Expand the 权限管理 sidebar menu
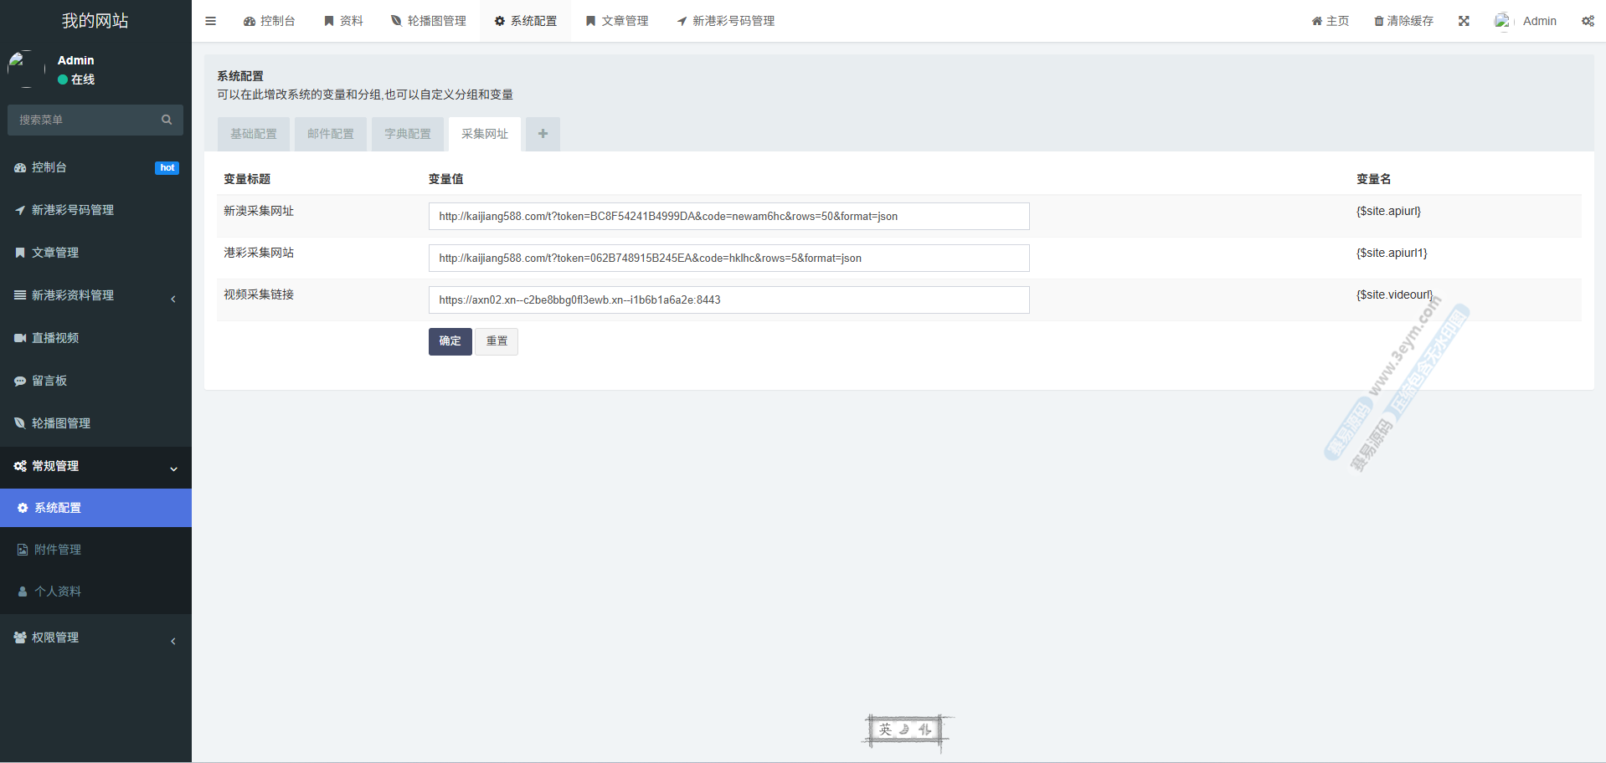 pos(55,638)
